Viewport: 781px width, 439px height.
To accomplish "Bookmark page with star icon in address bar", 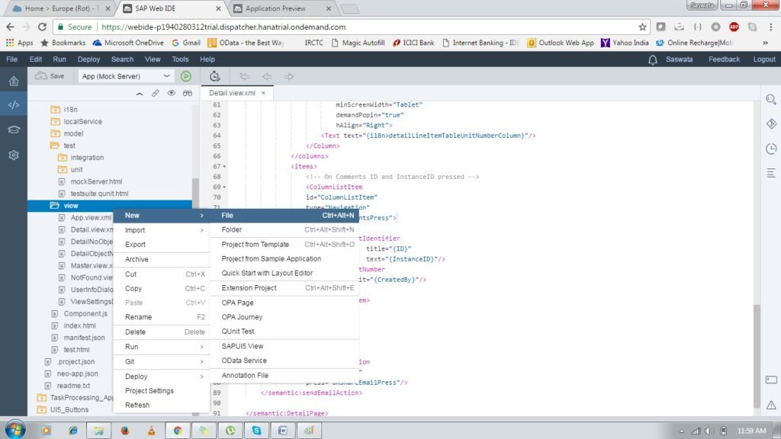I will [642, 27].
